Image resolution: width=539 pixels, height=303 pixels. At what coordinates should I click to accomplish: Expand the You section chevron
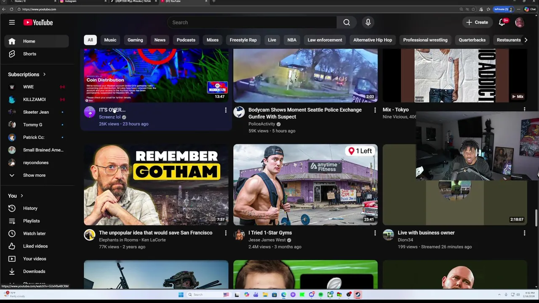click(x=21, y=196)
